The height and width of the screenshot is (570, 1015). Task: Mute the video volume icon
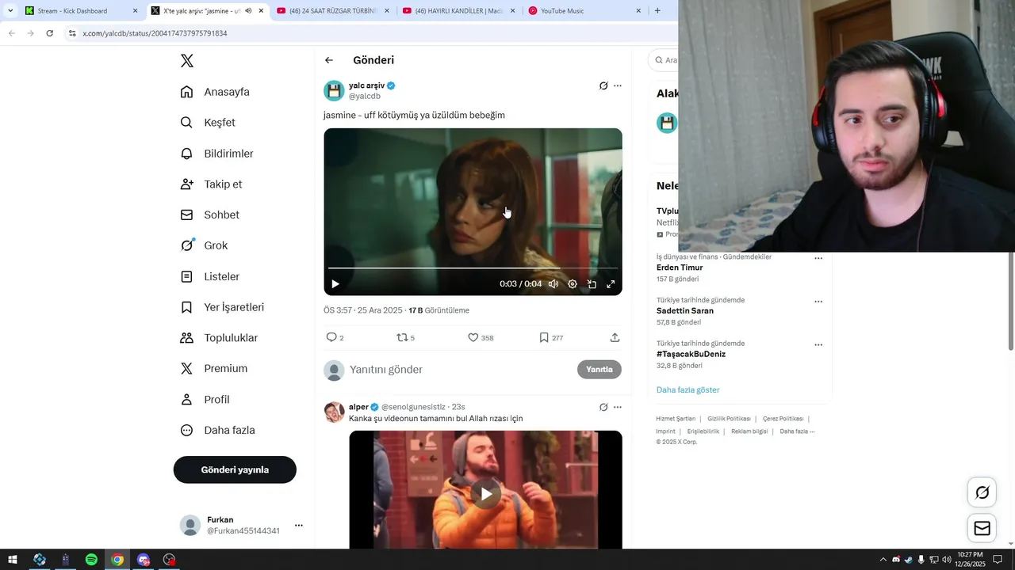[553, 283]
